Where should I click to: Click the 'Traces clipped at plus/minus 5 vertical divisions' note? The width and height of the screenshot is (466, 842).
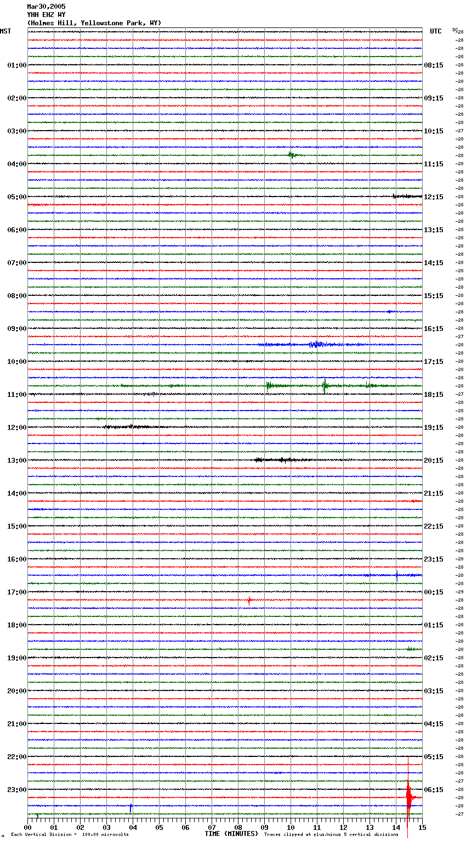tap(331, 834)
